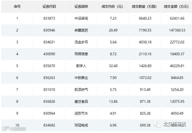
Task: Click average price 5.75
Action: (113, 90)
